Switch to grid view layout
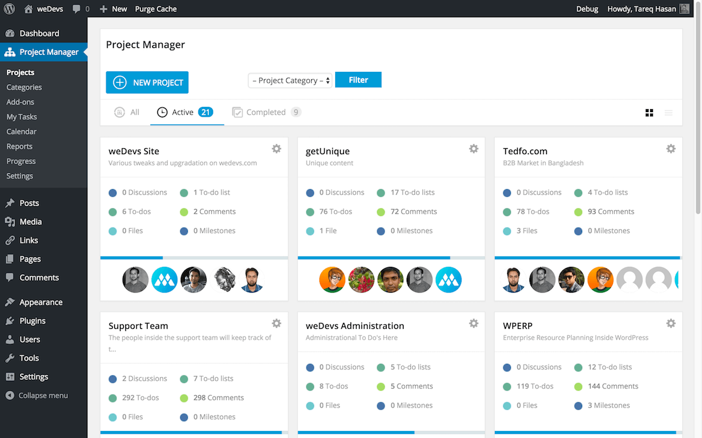Screen dimensions: 702x438 pos(649,112)
